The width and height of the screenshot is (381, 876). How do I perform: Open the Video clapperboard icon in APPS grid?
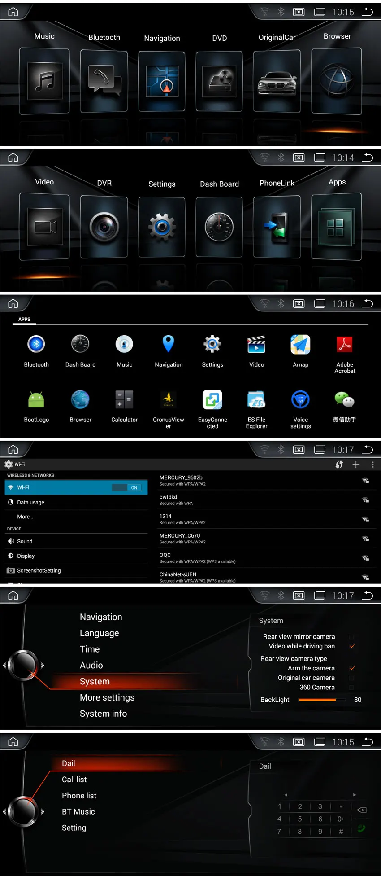pyautogui.click(x=256, y=345)
